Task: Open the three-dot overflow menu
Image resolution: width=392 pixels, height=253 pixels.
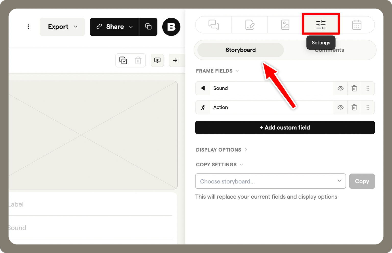Action: coord(28,27)
